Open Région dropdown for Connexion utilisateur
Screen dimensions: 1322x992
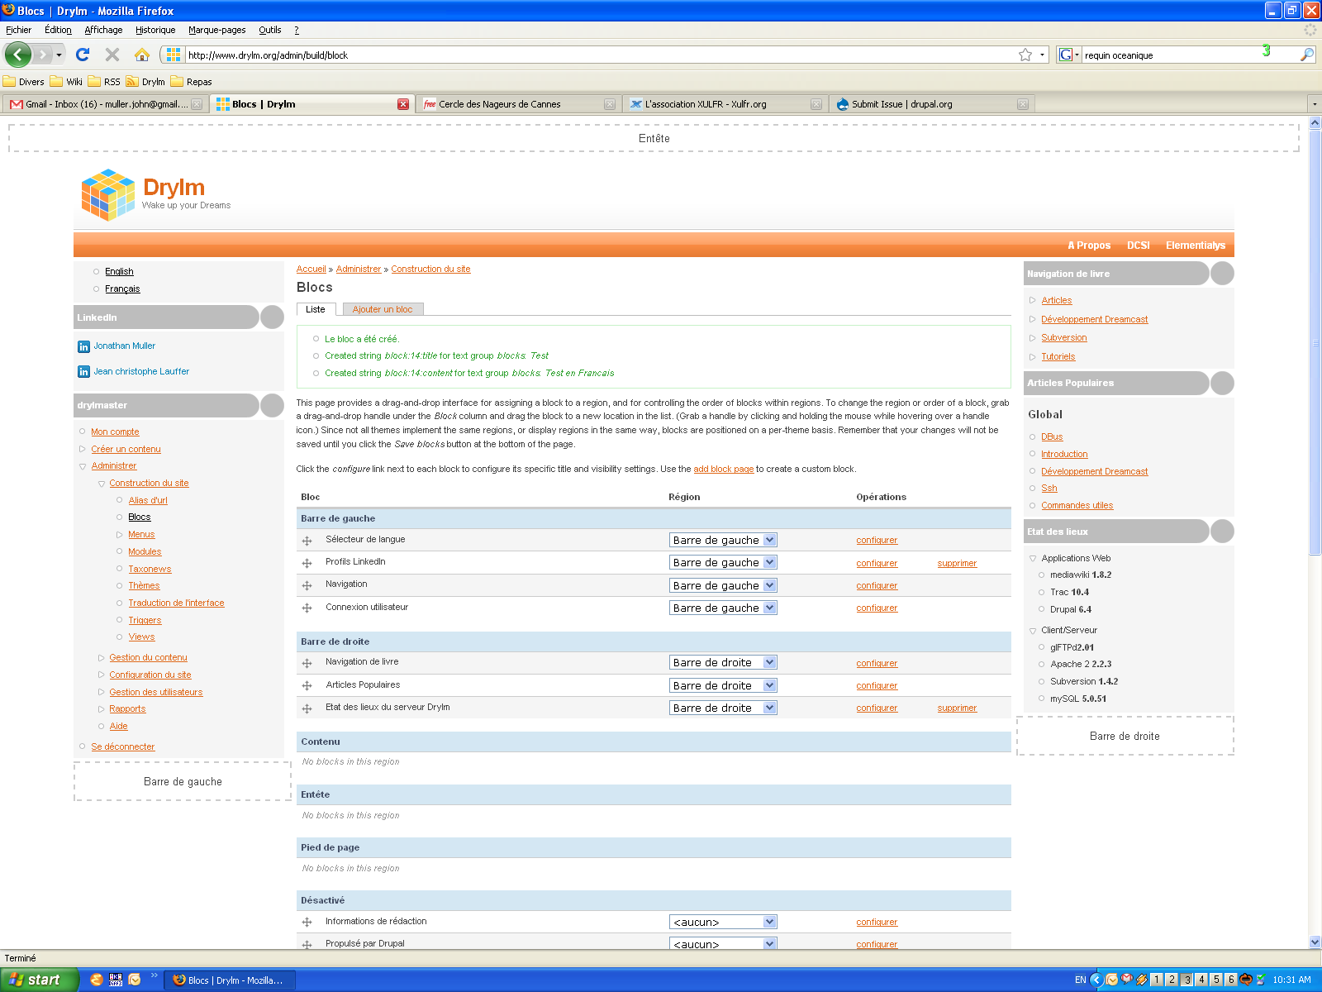(723, 608)
